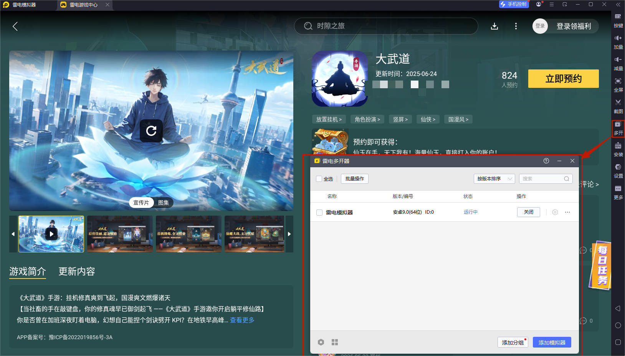This screenshot has height=356, width=625.
Task: Click the 手机控制 button
Action: (514, 4)
